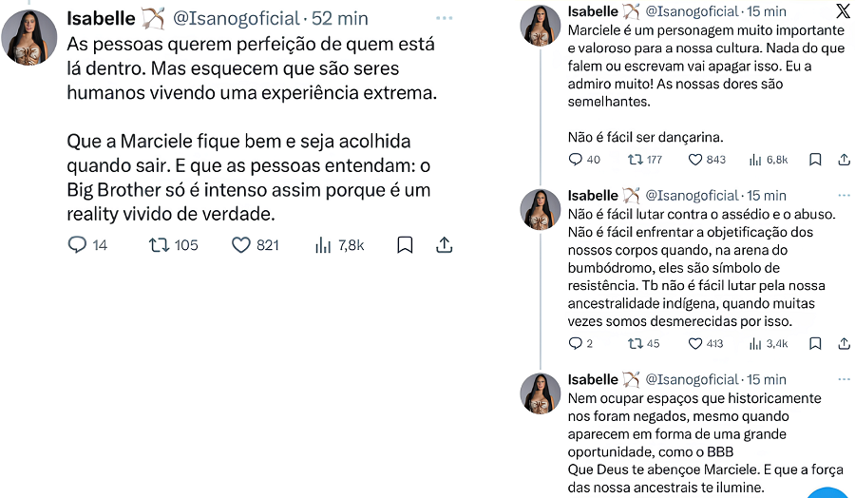855x498 pixels.
Task: Like the tweet with 413 likes
Action: [694, 343]
